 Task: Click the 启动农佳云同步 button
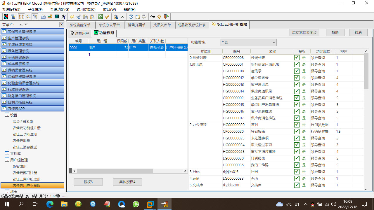(x=304, y=32)
